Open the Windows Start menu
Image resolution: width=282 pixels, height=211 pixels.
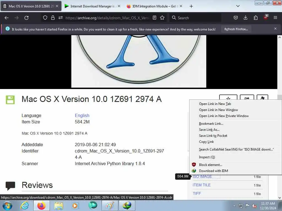[x=7, y=206]
